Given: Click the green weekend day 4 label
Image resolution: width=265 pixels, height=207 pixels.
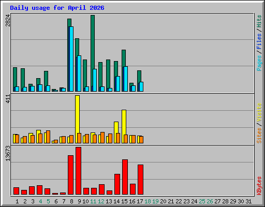Looking at the screenshot, I should pos(40,201).
